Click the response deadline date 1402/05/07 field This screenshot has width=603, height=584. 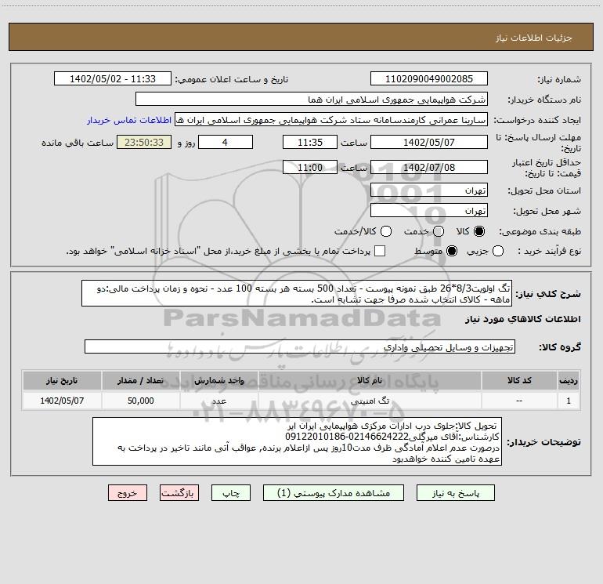tap(429, 142)
